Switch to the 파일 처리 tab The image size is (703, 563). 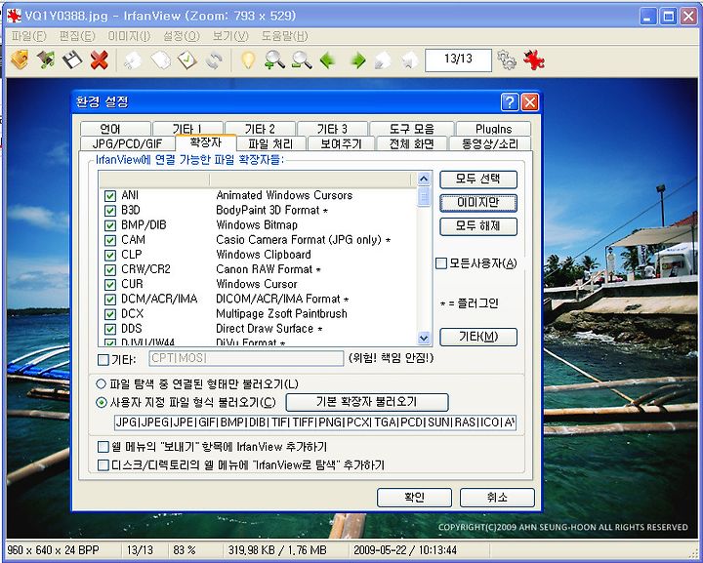(x=270, y=143)
